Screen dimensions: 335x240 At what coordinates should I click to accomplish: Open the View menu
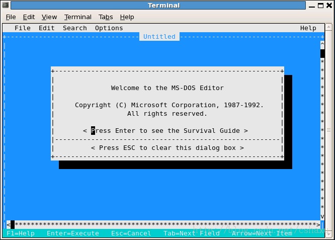coord(49,17)
